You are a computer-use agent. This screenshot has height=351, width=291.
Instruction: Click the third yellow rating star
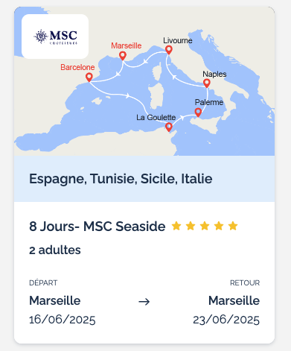click(205, 226)
